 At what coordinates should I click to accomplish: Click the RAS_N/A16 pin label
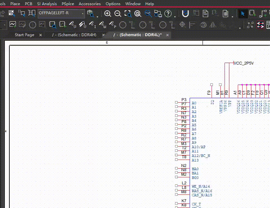202,191
